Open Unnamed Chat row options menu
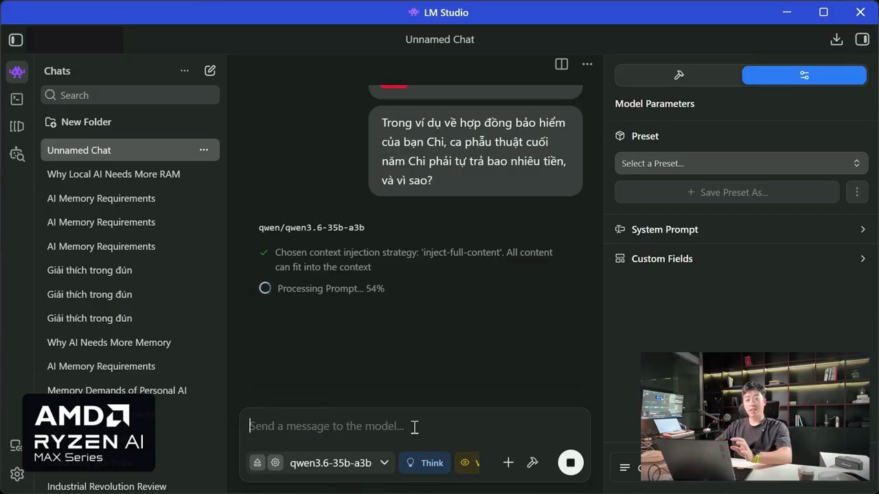 tap(203, 150)
